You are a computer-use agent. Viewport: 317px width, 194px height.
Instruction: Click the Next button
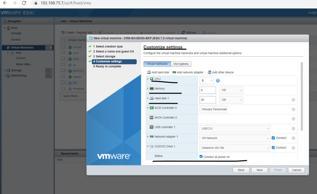pyautogui.click(x=259, y=170)
